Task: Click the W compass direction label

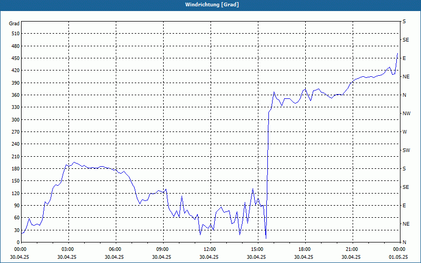Action: [x=405, y=132]
